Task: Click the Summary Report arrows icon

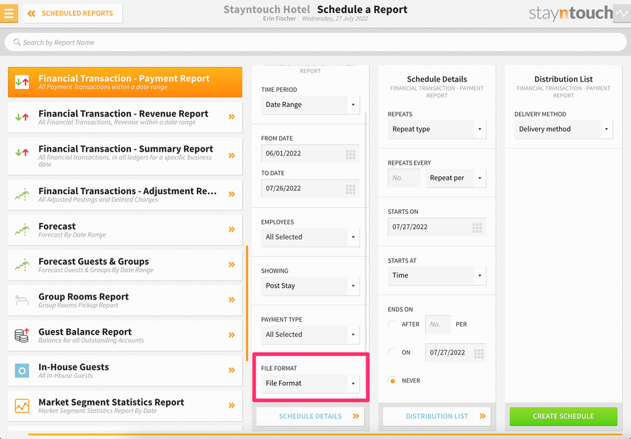Action: click(22, 152)
